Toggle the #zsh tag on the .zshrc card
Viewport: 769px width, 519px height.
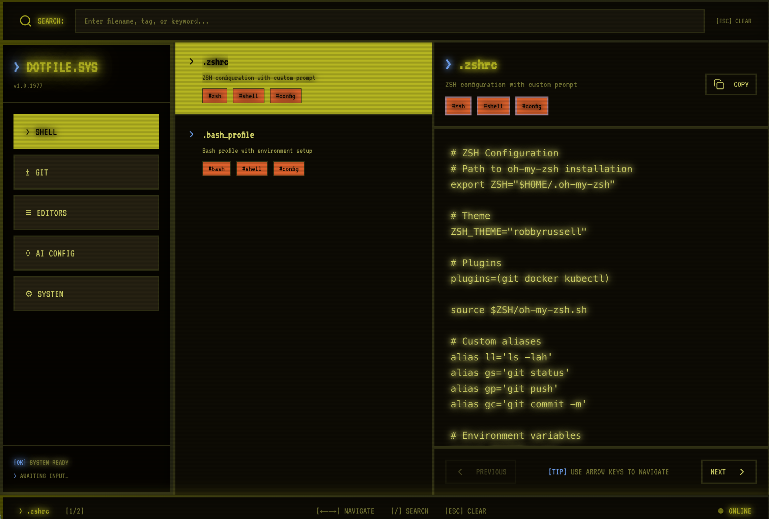tap(215, 96)
